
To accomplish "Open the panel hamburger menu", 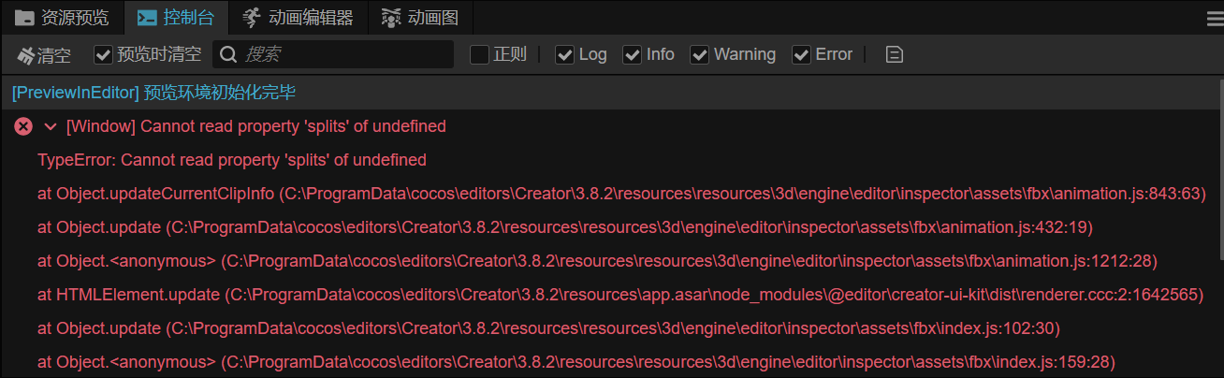I will click(x=1215, y=18).
